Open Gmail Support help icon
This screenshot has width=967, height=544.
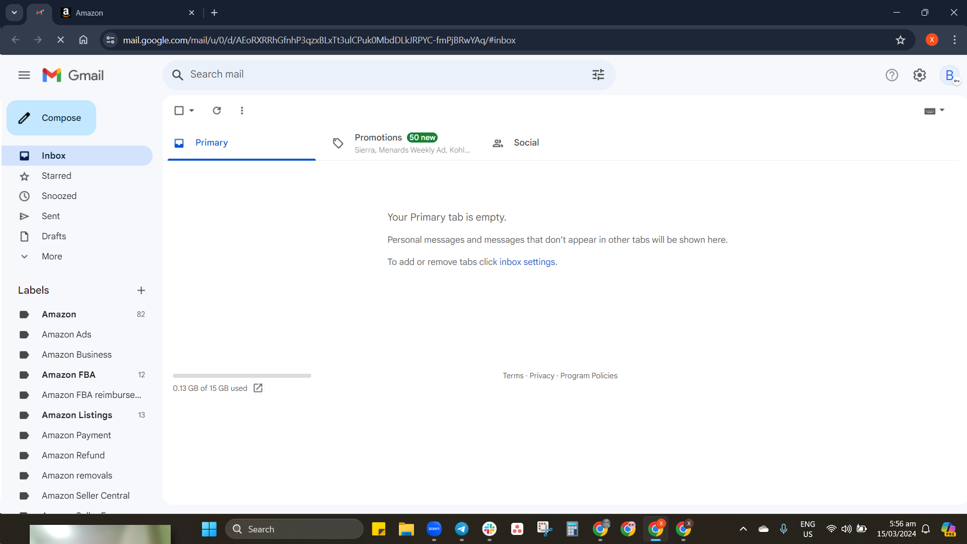tap(892, 76)
